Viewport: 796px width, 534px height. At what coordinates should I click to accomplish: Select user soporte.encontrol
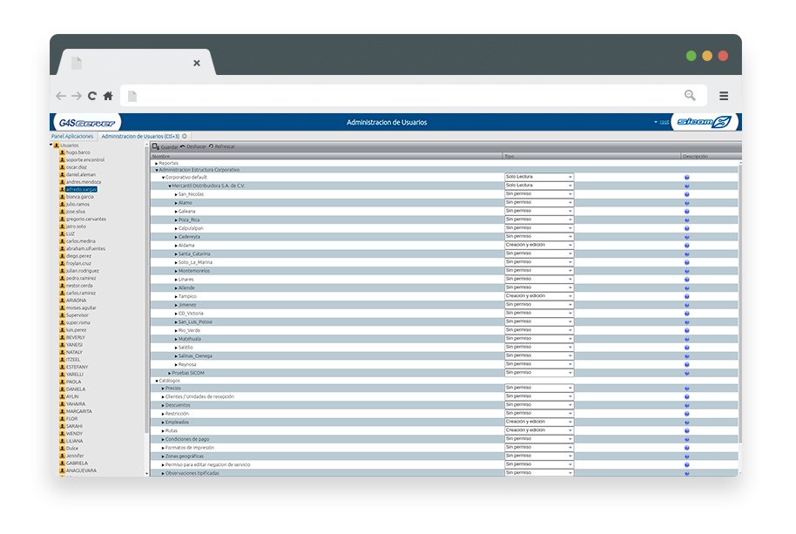click(x=84, y=160)
